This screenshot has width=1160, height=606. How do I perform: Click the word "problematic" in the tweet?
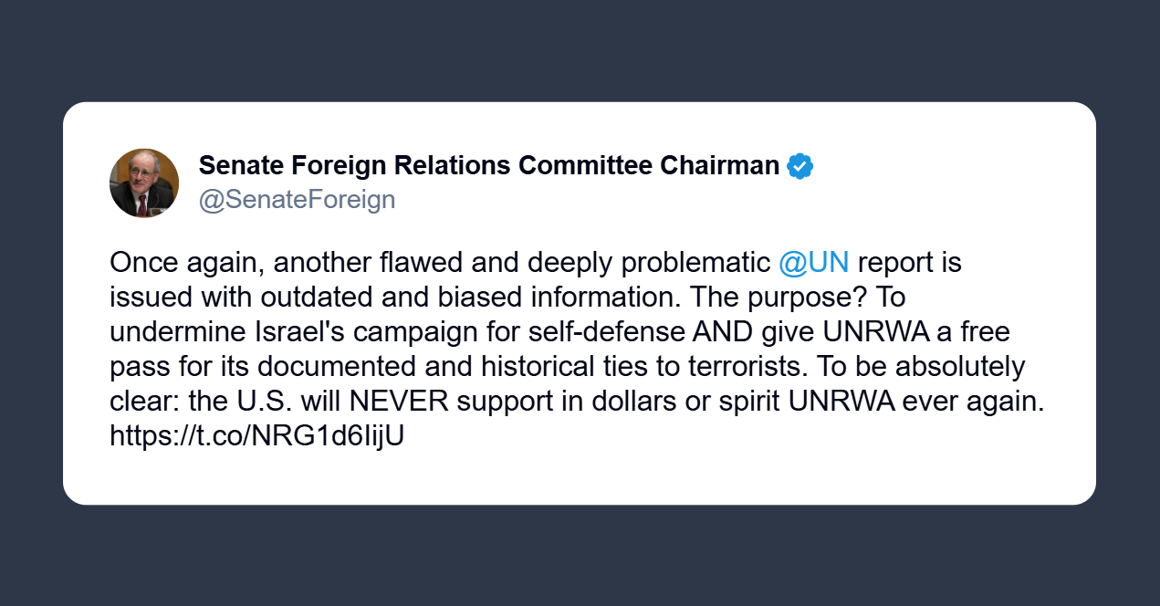pyautogui.click(x=695, y=263)
